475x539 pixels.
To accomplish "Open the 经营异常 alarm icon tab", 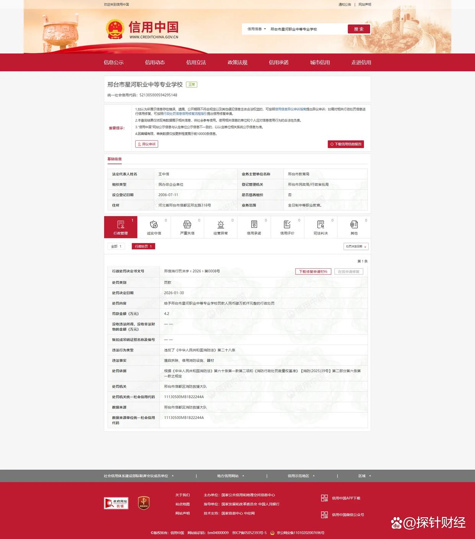I will tap(221, 225).
